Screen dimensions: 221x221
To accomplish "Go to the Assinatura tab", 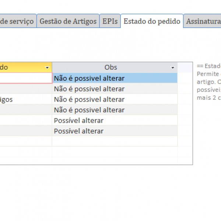I will (203, 21).
